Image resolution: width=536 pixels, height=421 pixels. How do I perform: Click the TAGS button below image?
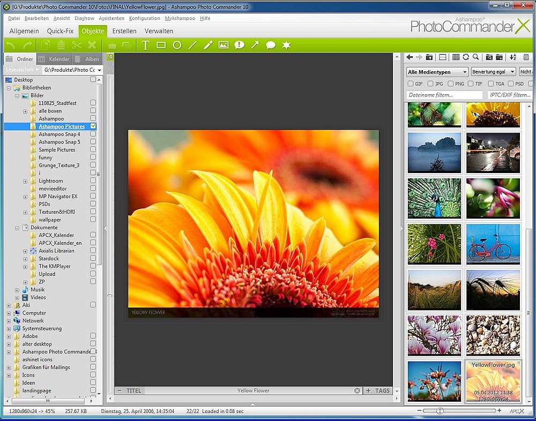click(382, 390)
